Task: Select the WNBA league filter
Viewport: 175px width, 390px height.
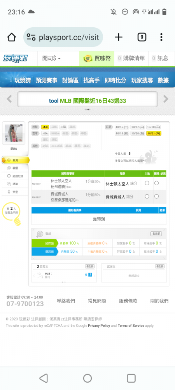Action: pyautogui.click(x=55, y=133)
